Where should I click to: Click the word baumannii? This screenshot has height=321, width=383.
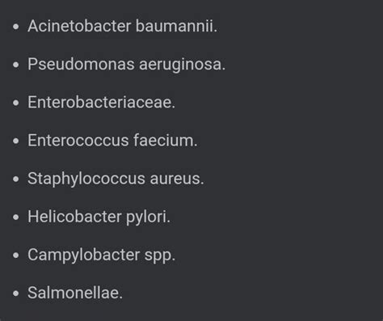[x=176, y=26]
